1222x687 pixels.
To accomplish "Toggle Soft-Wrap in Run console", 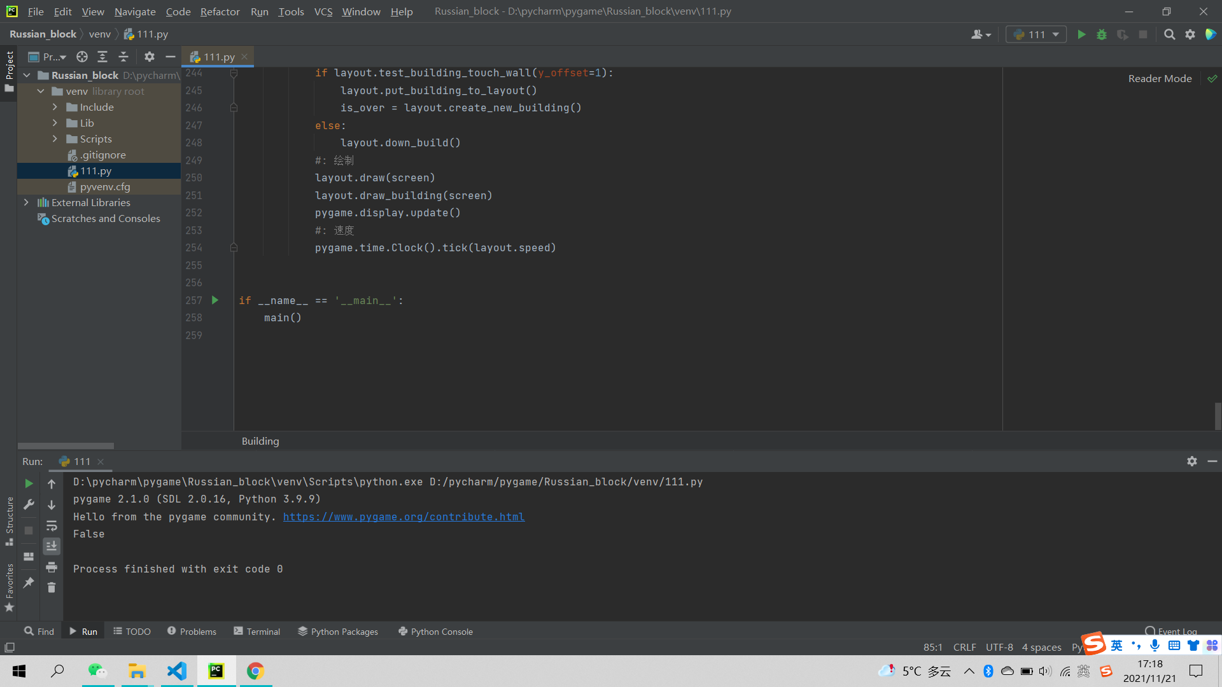I will click(52, 525).
